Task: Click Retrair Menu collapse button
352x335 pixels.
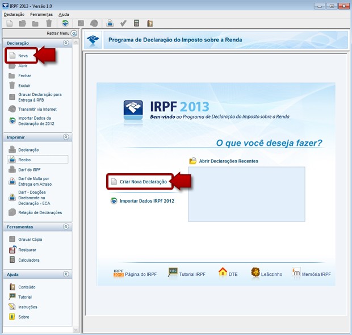Action: click(x=74, y=33)
